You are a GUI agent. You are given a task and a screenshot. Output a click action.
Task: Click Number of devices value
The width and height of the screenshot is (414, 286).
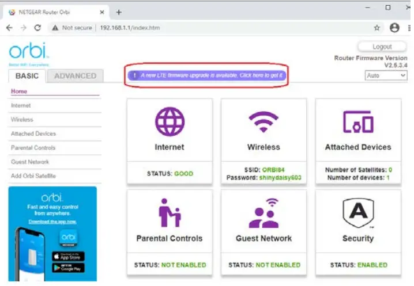tap(388, 178)
